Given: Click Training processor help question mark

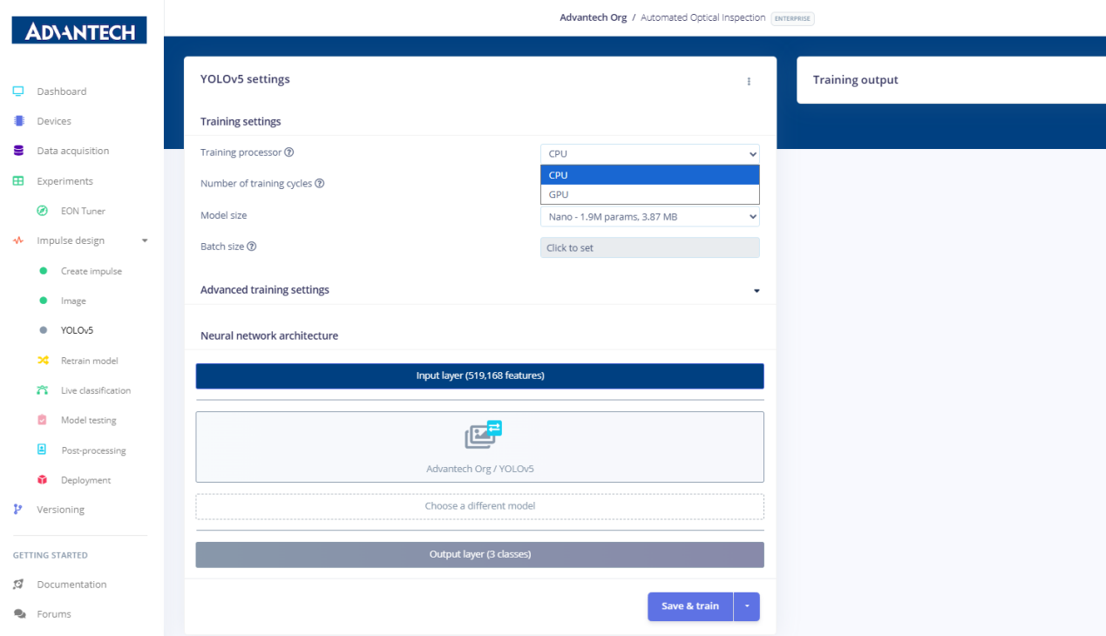Looking at the screenshot, I should [289, 152].
